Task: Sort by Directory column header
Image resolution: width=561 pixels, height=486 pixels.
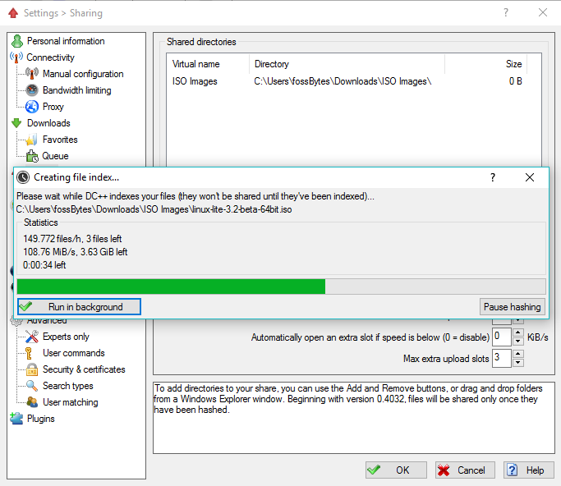Action: [x=347, y=64]
